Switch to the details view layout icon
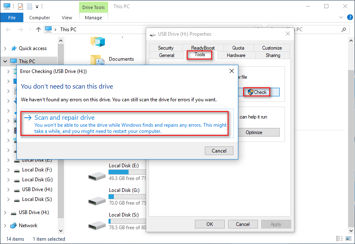355x244 pixels. [x=339, y=238]
